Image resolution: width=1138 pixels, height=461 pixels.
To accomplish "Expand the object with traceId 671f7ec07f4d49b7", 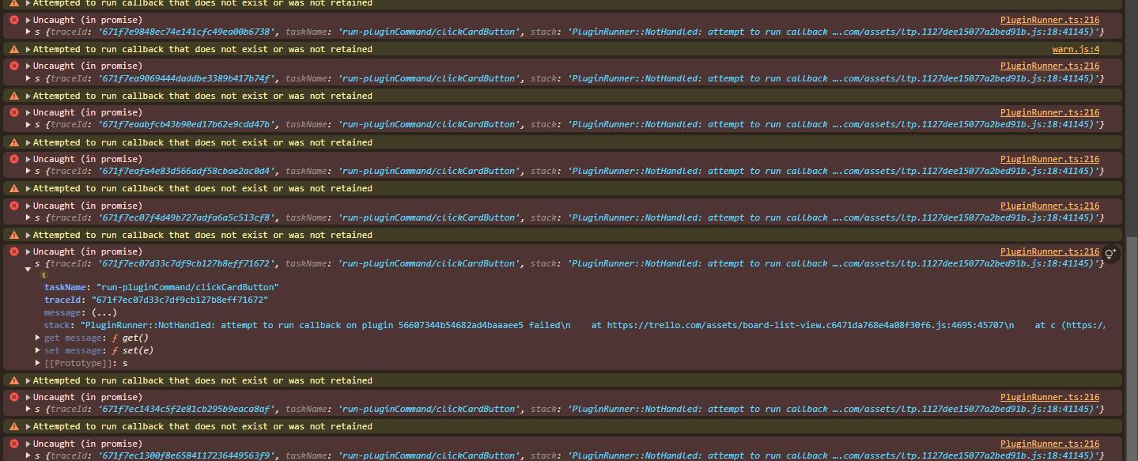I will (x=28, y=218).
